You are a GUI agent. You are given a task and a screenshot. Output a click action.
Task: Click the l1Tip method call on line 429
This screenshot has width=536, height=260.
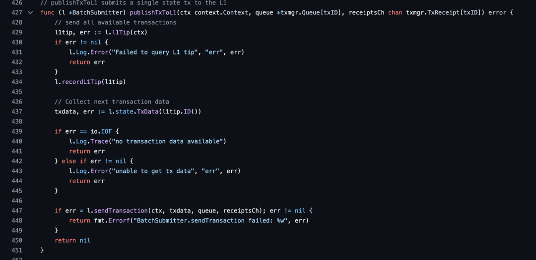click(119, 32)
